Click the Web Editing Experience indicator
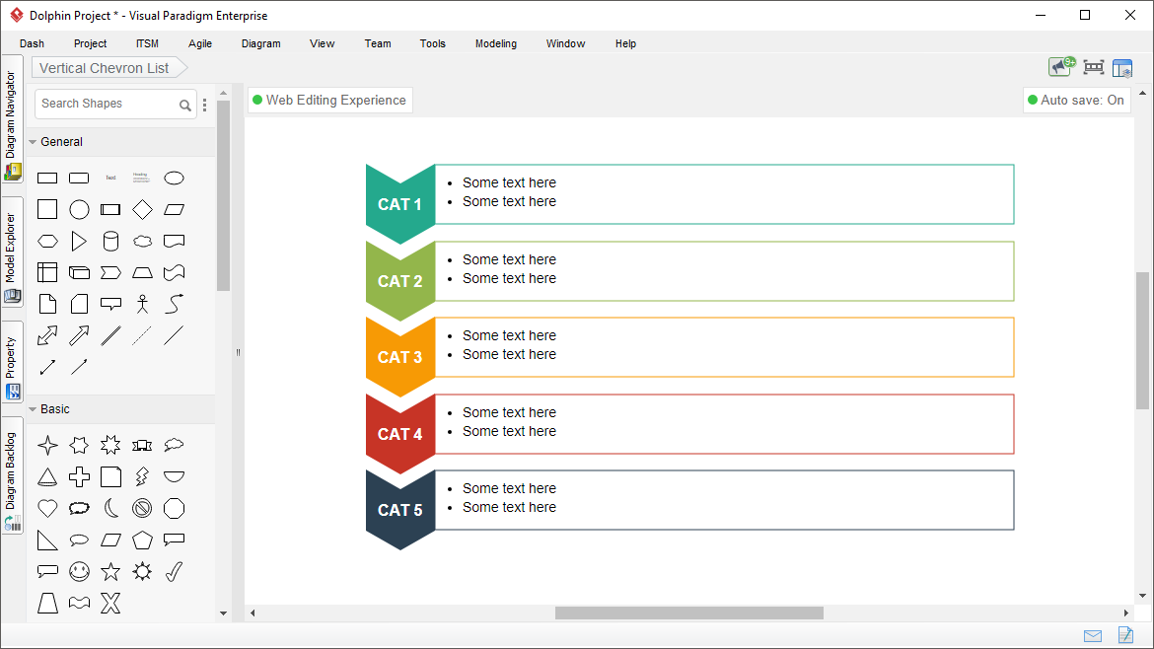1154x649 pixels. 329,100
